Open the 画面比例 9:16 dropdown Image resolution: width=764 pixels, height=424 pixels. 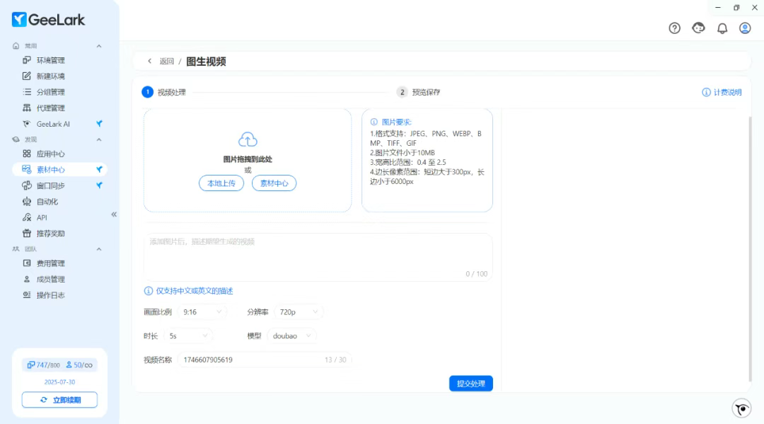click(202, 311)
